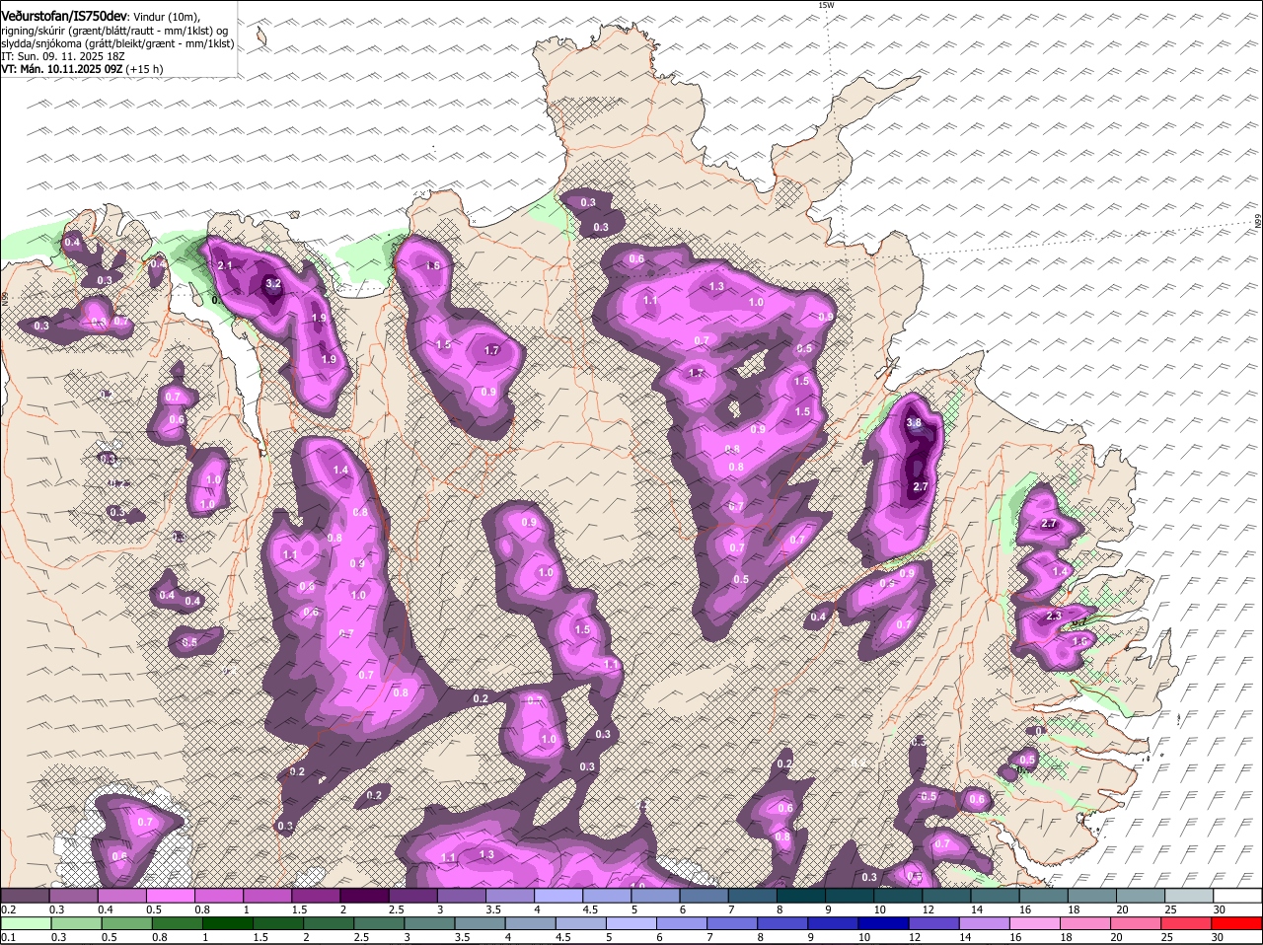Select rain scale swatch between 1 and 1.5

230,923
